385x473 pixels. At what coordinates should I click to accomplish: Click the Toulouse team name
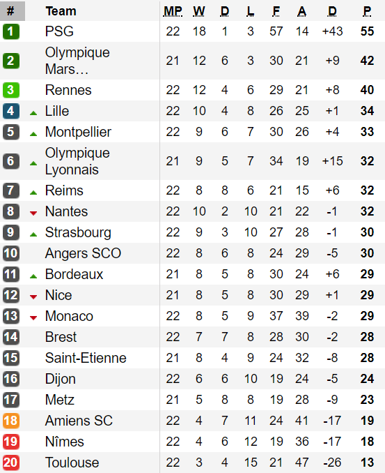(72, 463)
